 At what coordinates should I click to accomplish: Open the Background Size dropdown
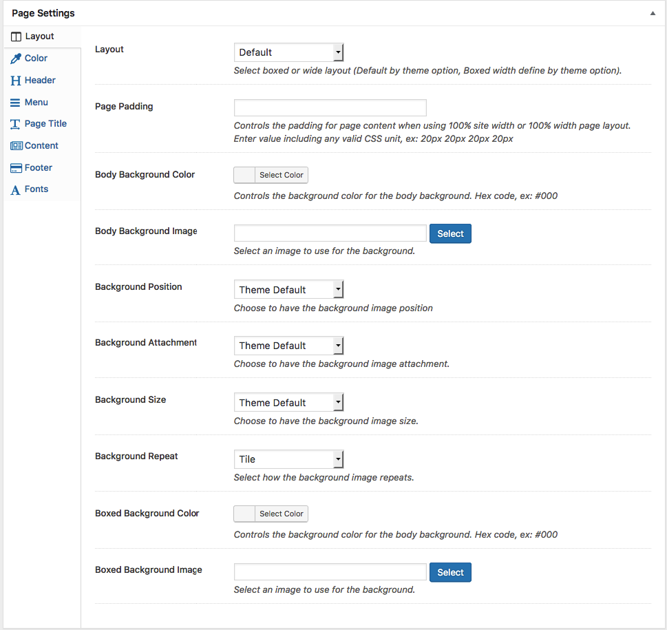[288, 403]
